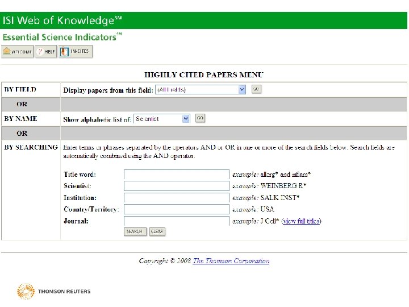Focus the Country/Territory input field
The image size is (409, 307).
[177, 209]
